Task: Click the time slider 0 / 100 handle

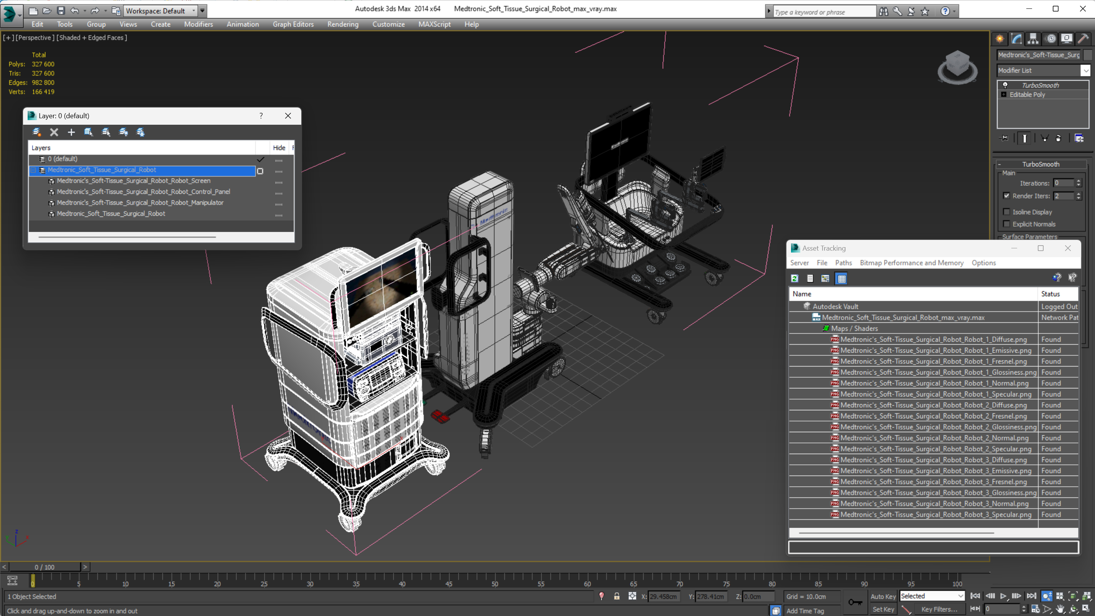Action: pyautogui.click(x=45, y=567)
